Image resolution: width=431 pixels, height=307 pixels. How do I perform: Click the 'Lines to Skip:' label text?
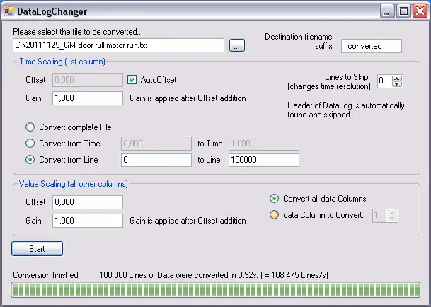[x=347, y=77]
